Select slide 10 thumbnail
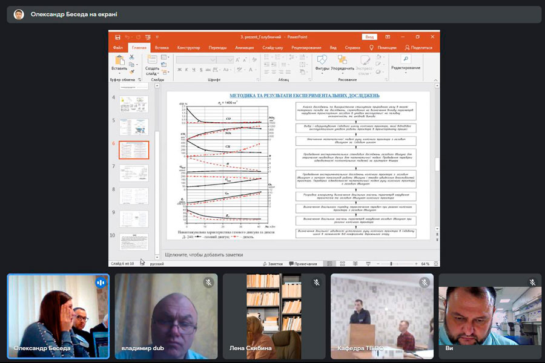This screenshot has height=363, width=545. [x=134, y=242]
